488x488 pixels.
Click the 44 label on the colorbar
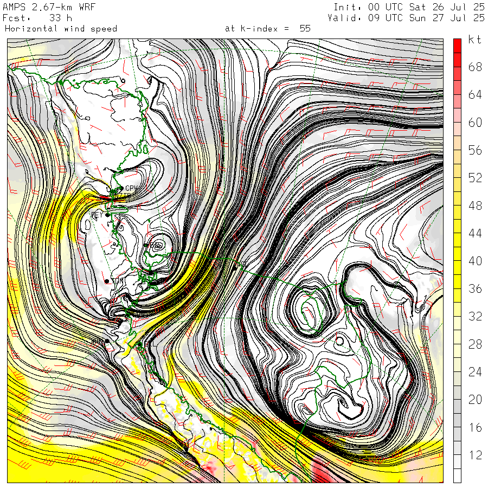click(475, 233)
